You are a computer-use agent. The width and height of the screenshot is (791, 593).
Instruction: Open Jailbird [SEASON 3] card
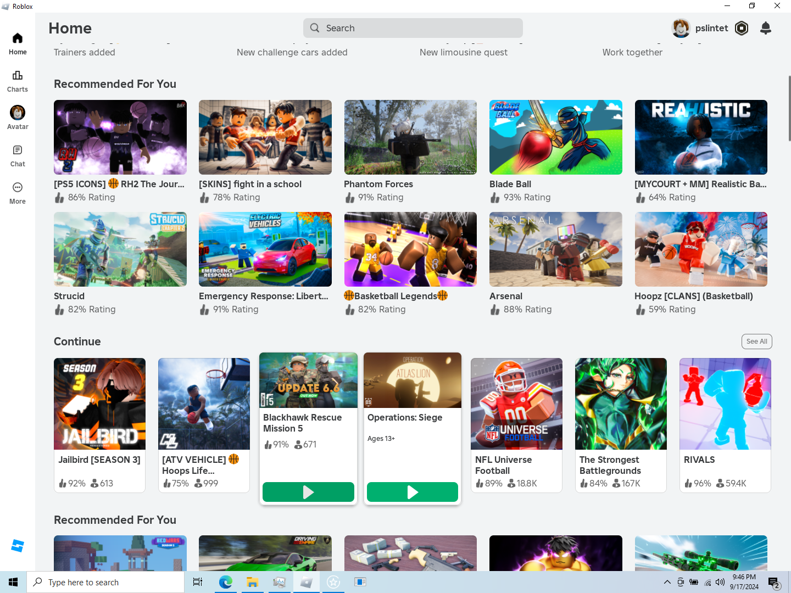[x=99, y=425]
